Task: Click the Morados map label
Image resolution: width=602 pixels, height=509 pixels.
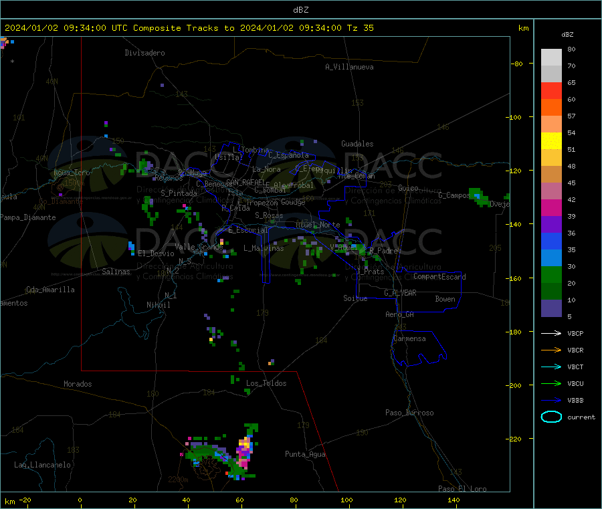Action: [x=78, y=384]
